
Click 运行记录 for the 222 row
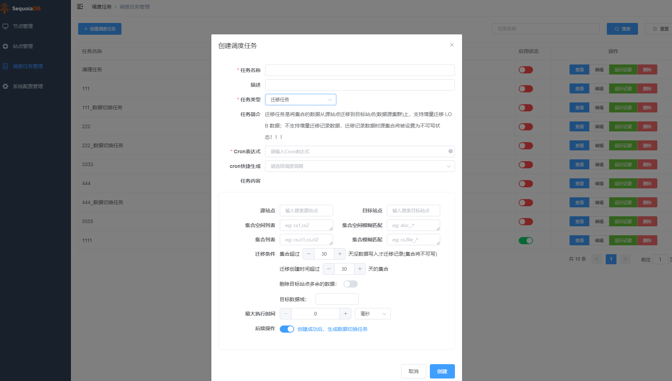coord(623,127)
